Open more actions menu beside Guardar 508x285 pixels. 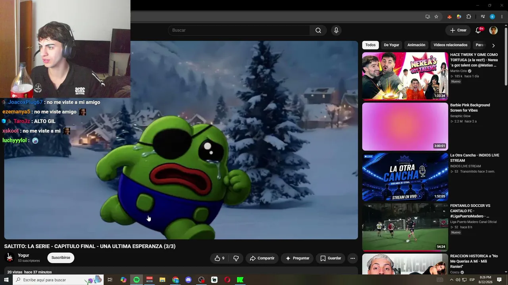click(x=352, y=258)
